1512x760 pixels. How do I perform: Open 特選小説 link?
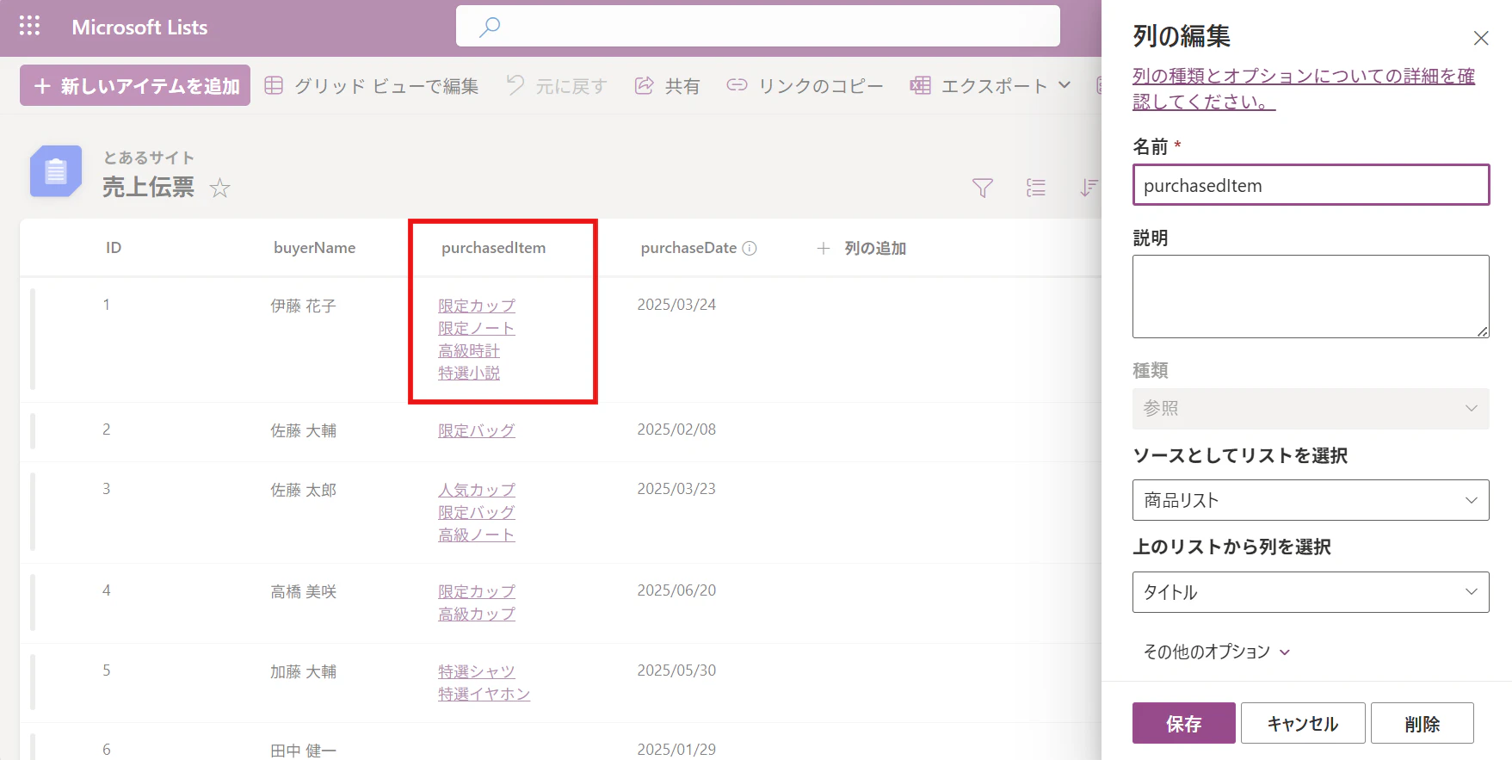(x=469, y=373)
